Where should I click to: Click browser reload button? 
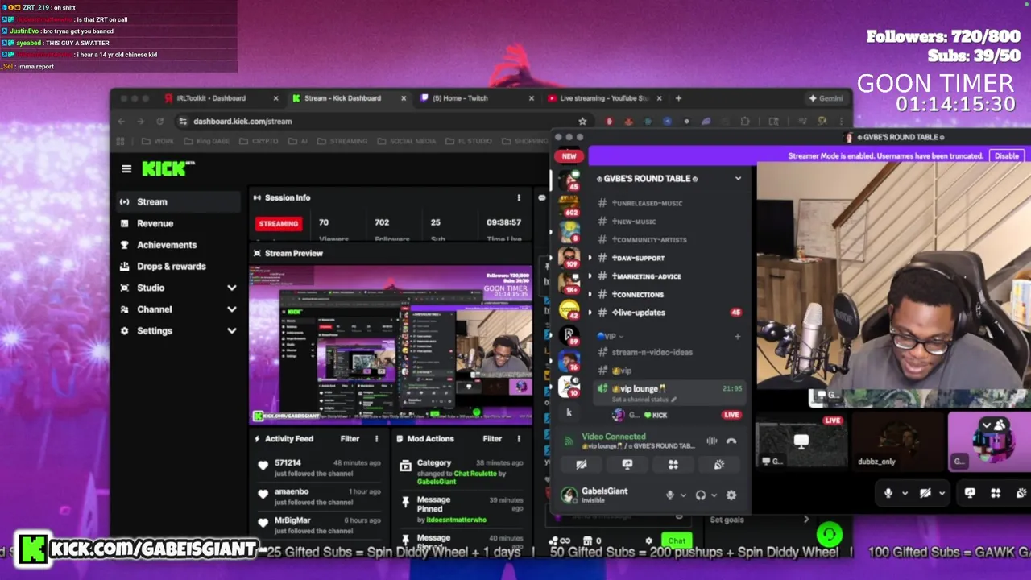(x=159, y=122)
